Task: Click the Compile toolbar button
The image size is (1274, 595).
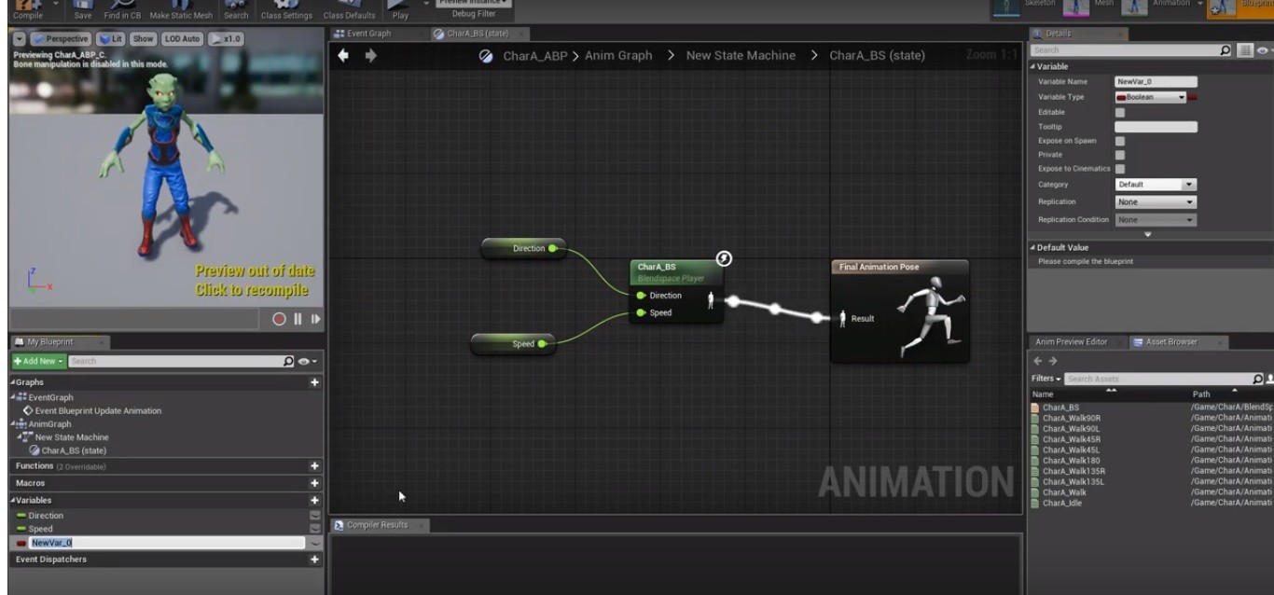Action: 27,8
